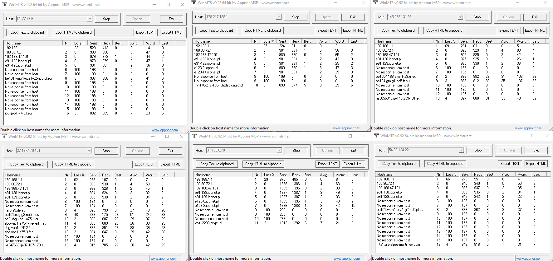The image size is (553, 261).
Task: Stop the trace to 37.187.170.151
Action: coord(106,151)
